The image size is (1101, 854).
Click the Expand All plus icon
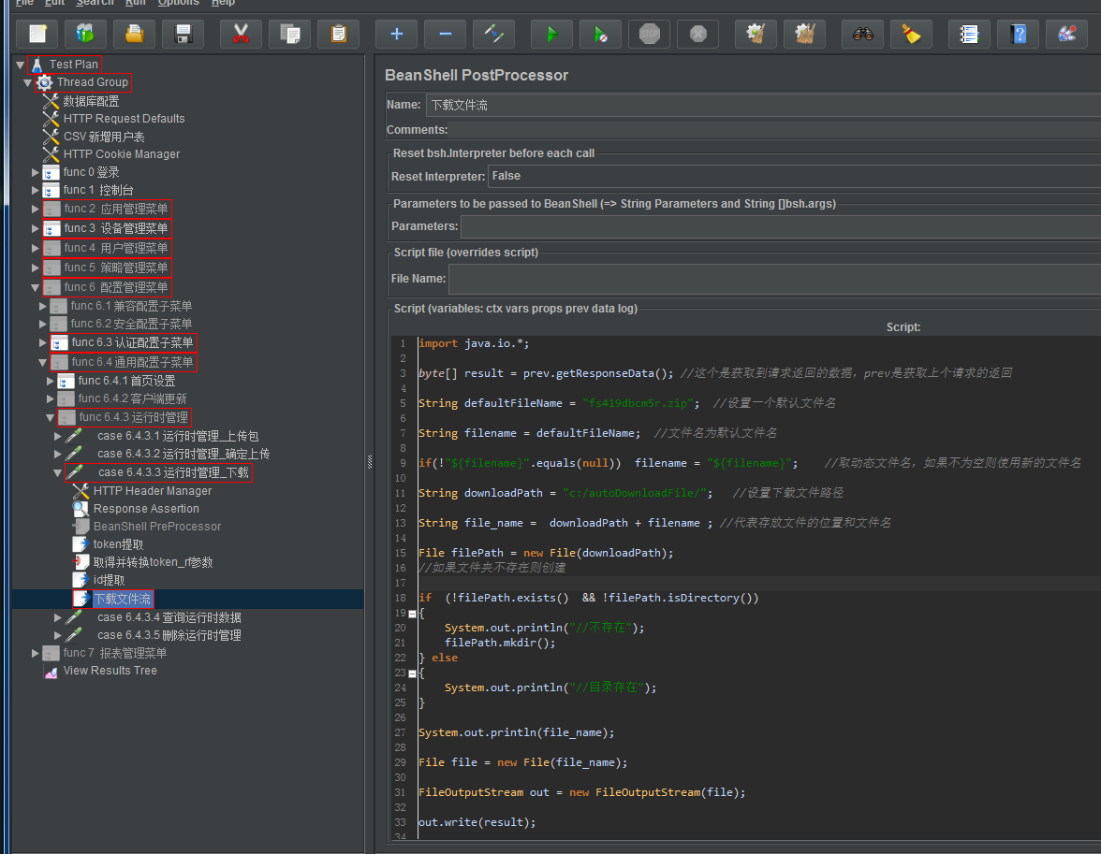tap(396, 35)
